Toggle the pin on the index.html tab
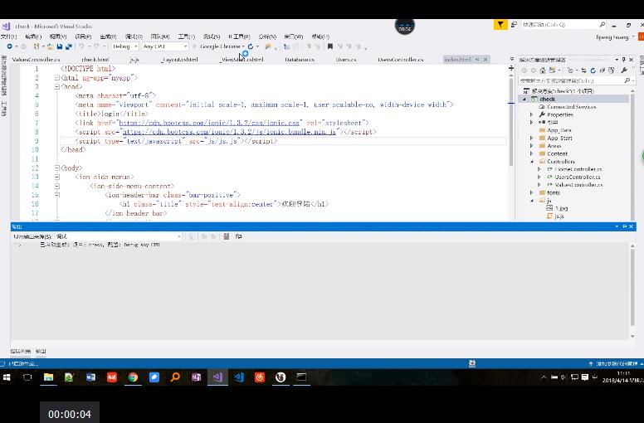The height and width of the screenshot is (423, 644). tap(477, 60)
